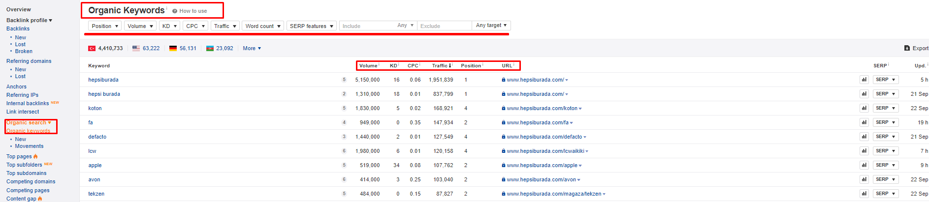Open chart icon for hepsi burada row
Viewport: 929px width, 202px height.
pyautogui.click(x=864, y=94)
